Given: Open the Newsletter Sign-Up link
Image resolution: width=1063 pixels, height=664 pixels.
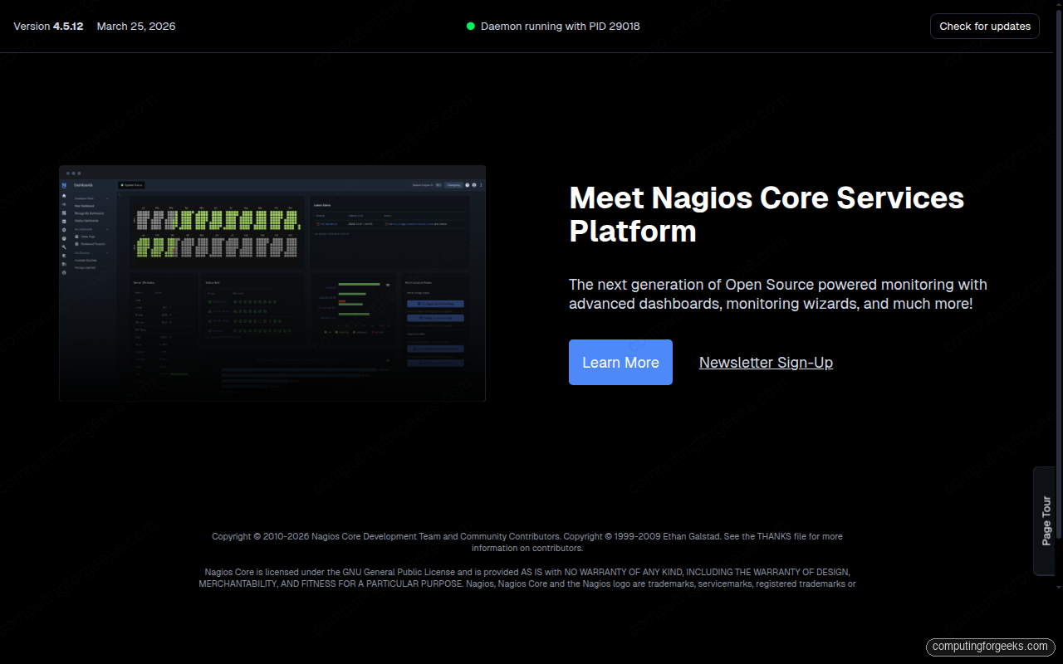Looking at the screenshot, I should tap(765, 362).
